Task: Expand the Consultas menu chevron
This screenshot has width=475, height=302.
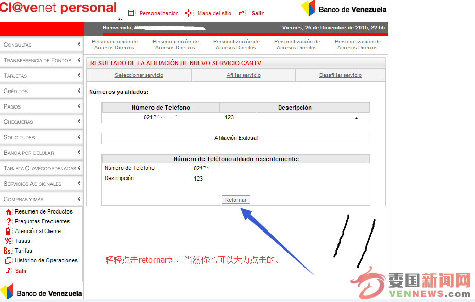Action: click(79, 44)
